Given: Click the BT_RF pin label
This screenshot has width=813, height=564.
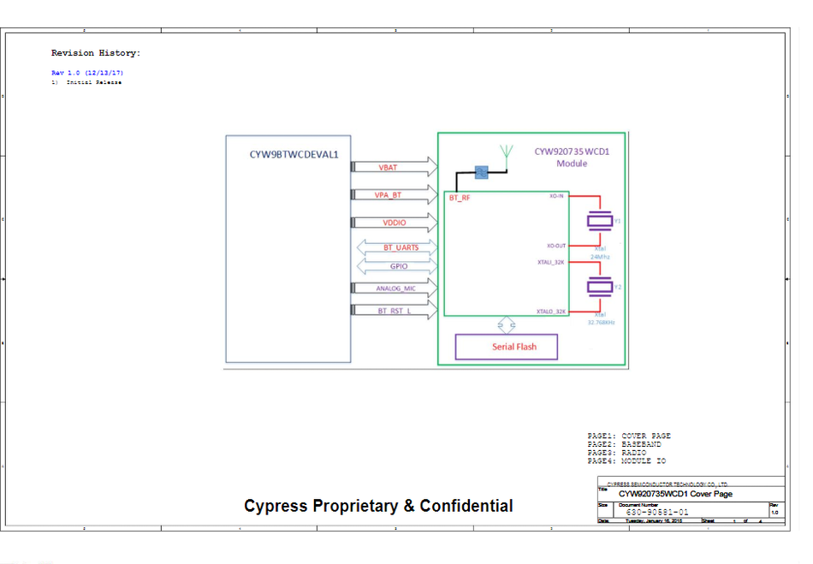Looking at the screenshot, I should pyautogui.click(x=460, y=198).
